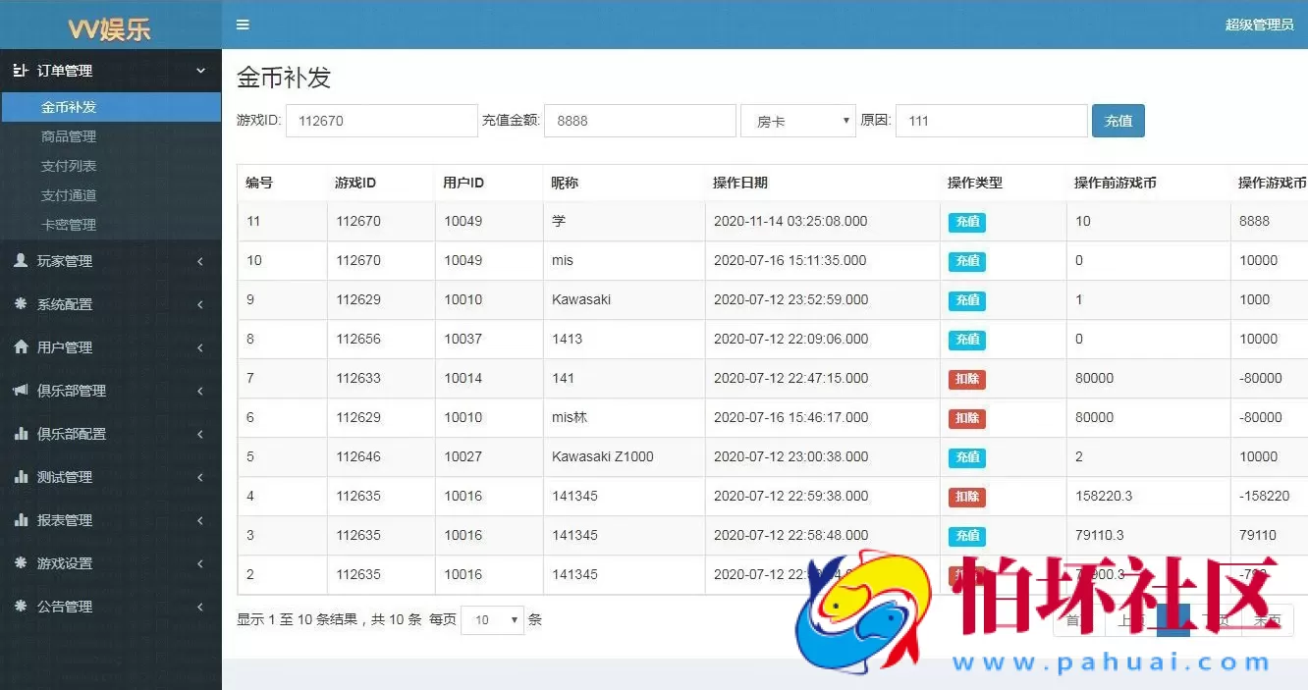The width and height of the screenshot is (1308, 690).
Task: Click the 充值 badge on row 11
Action: 966,222
